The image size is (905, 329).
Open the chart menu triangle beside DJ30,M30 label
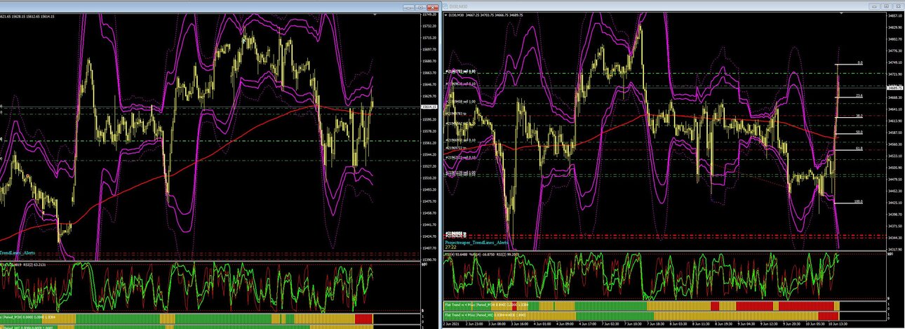(x=446, y=14)
